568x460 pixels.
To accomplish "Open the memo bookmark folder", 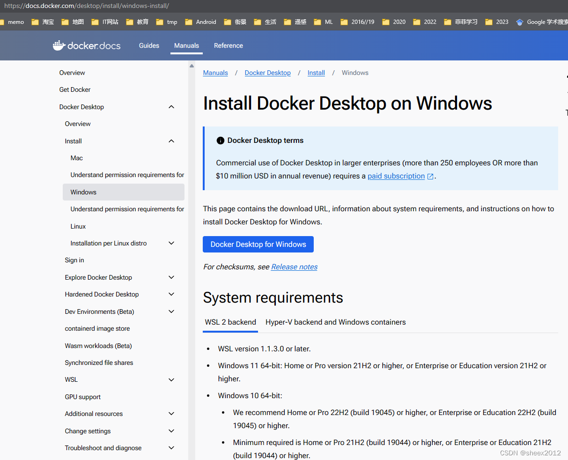I will point(12,22).
